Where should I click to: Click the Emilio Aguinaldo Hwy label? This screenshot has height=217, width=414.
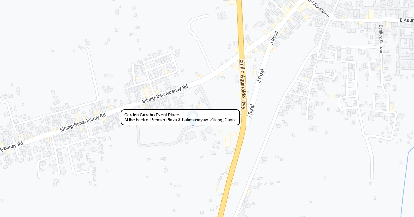point(243,84)
